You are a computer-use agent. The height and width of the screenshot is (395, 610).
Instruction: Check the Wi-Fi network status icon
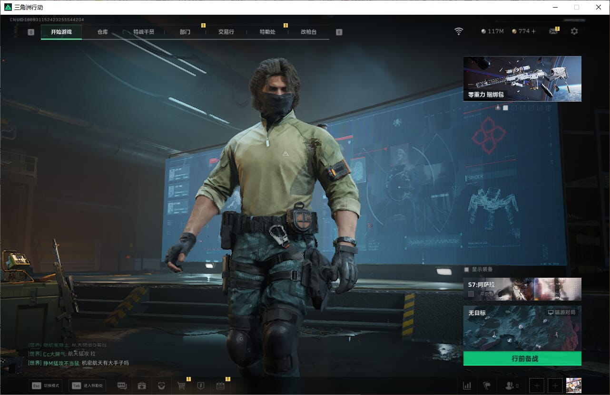coord(459,31)
